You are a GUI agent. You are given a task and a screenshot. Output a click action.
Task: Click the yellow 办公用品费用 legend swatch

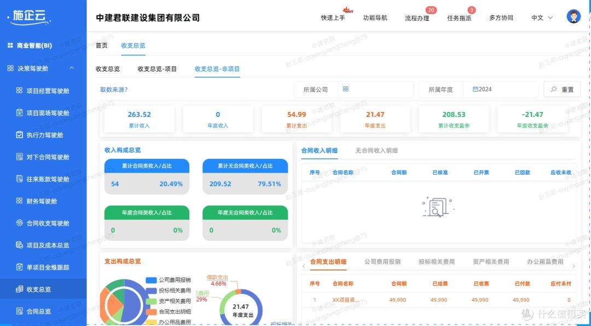pos(151,322)
